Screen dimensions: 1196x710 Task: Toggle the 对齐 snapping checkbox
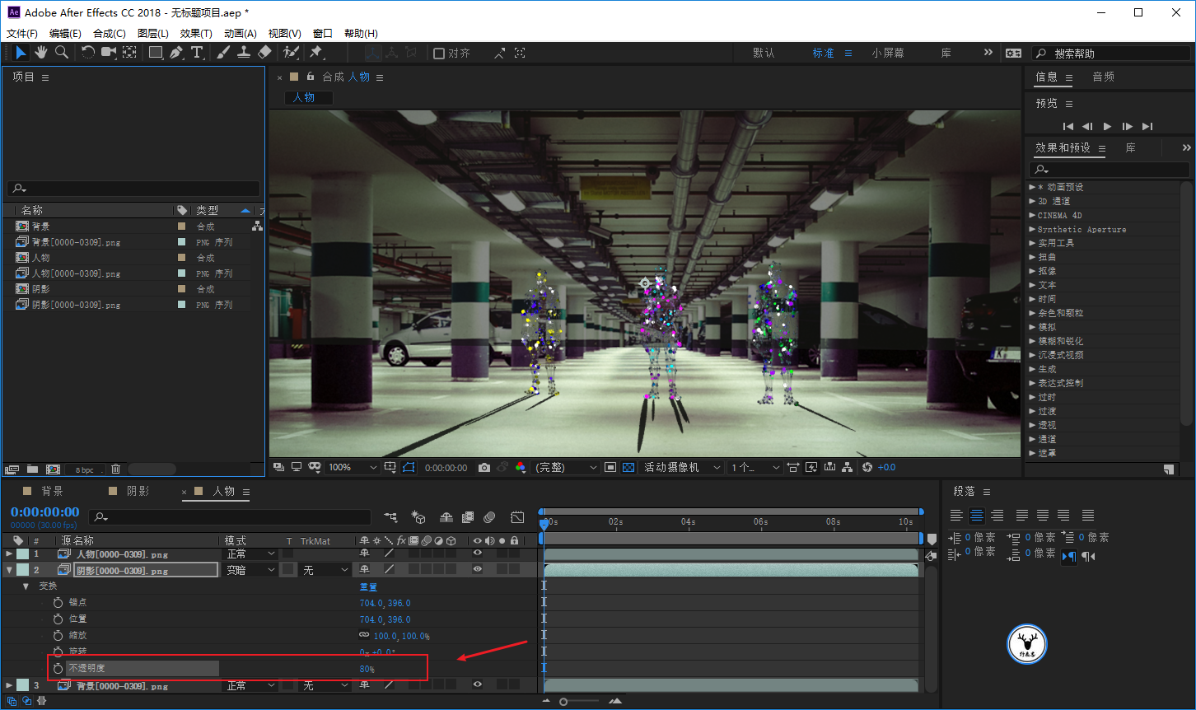(x=439, y=54)
